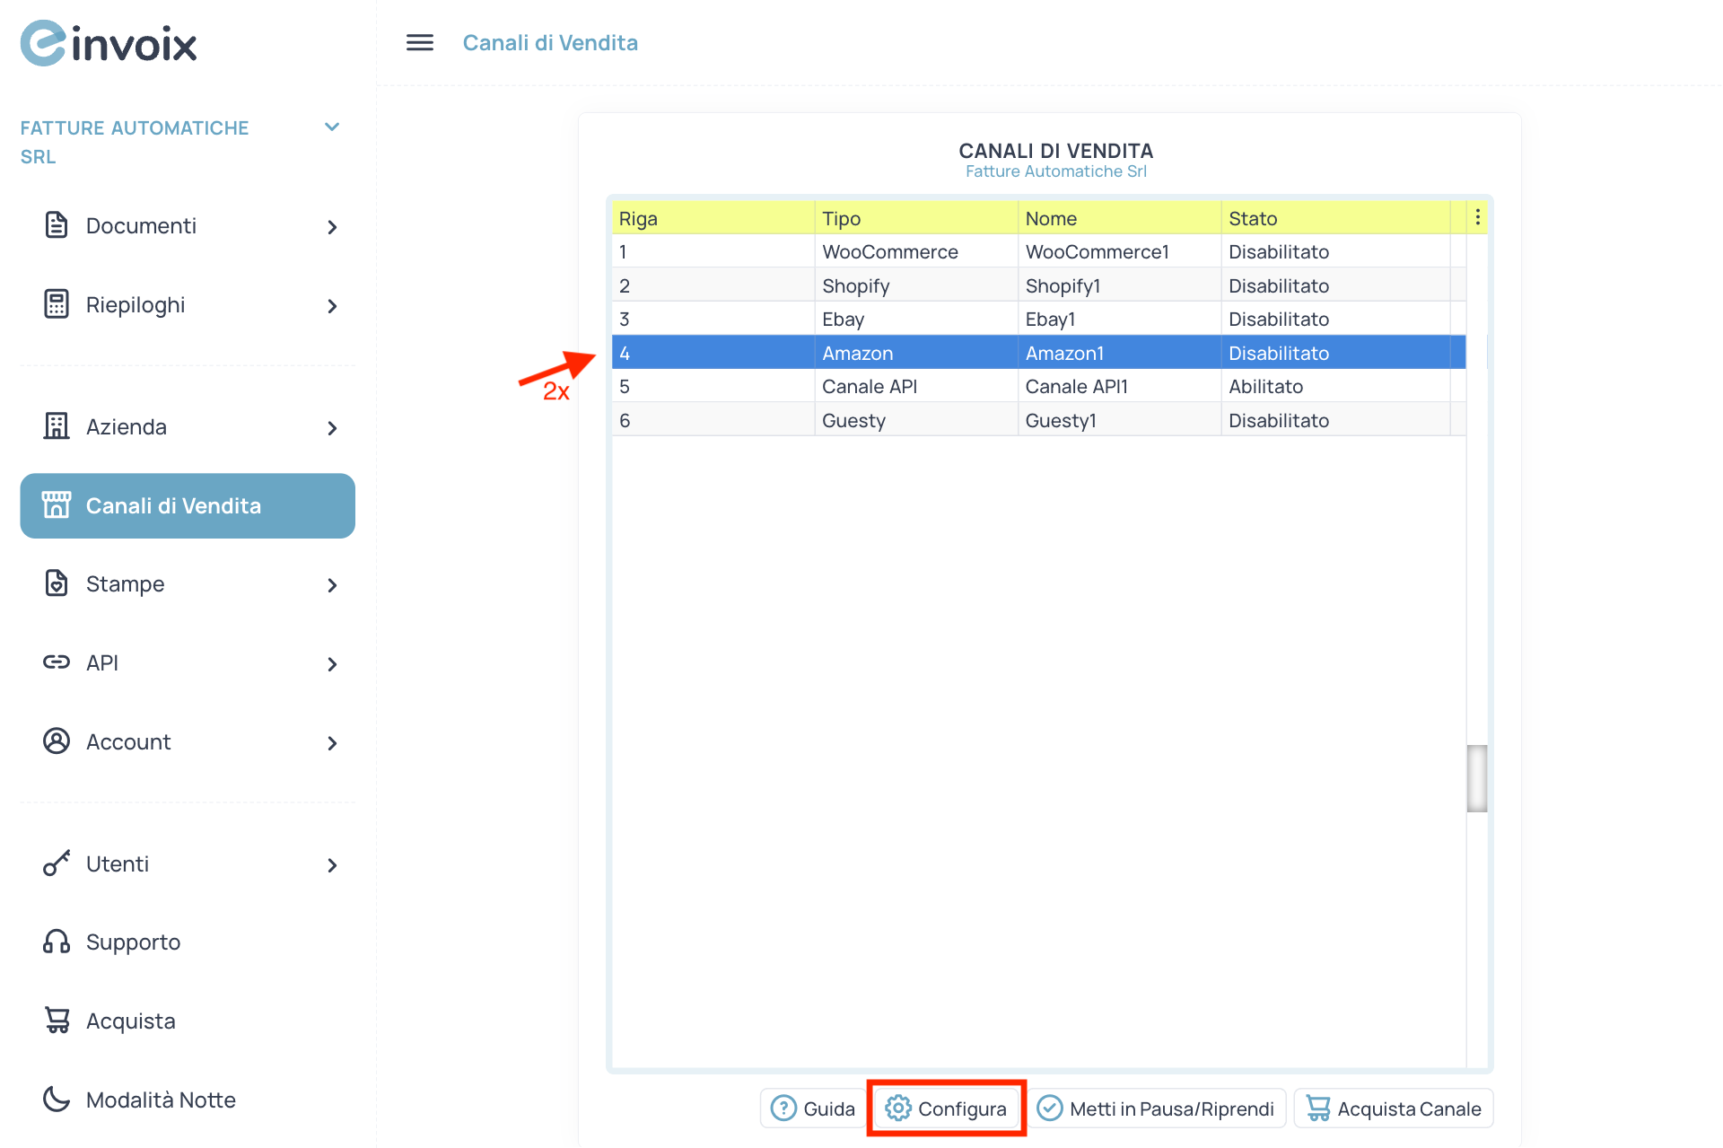Image resolution: width=1723 pixels, height=1148 pixels.
Task: Open the hamburger menu next to Canali di Vendita
Action: coord(419,42)
